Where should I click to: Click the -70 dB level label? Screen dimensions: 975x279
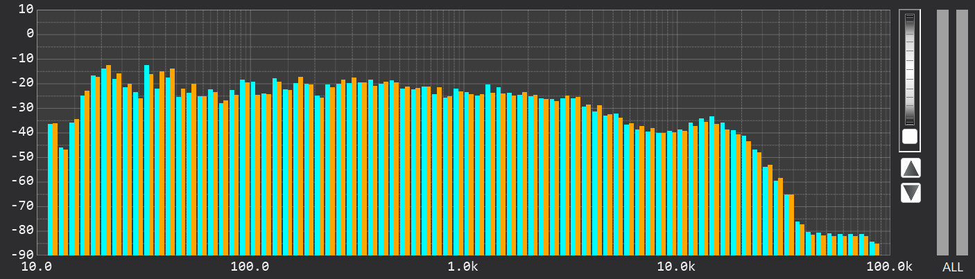(x=21, y=206)
